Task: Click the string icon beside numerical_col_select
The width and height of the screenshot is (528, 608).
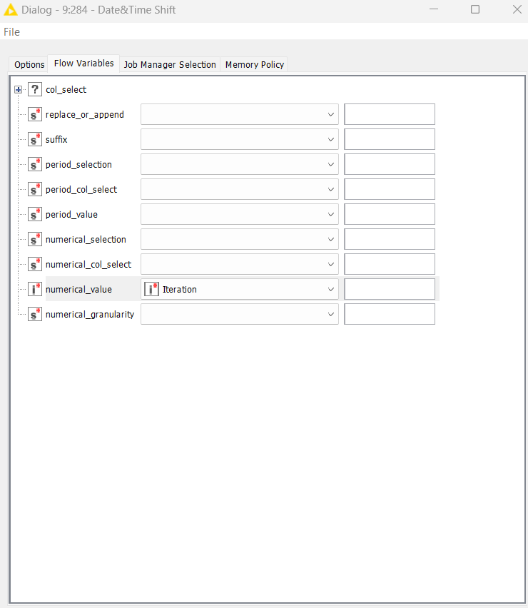Action: [35, 265]
